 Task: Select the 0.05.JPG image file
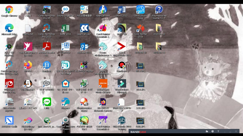click(140, 121)
